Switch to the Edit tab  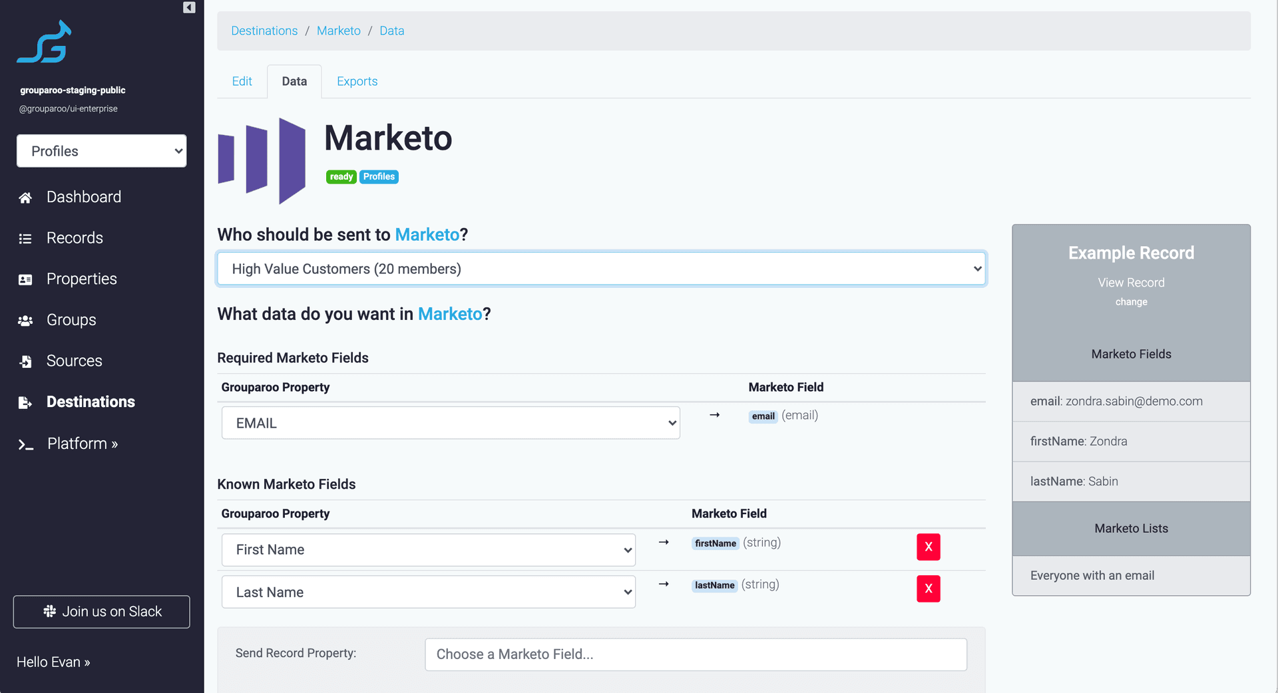pos(242,81)
